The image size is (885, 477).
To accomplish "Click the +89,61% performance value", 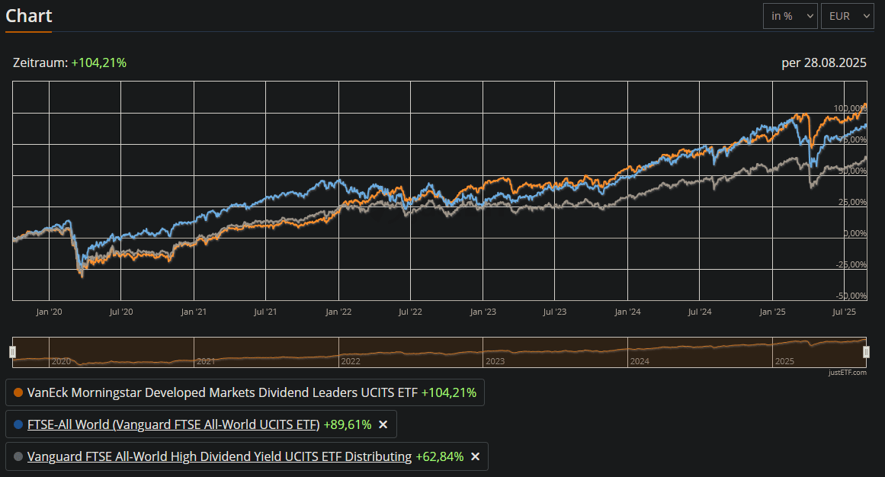I will [347, 424].
